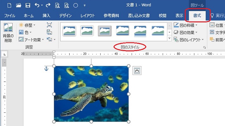Viewport: 225px width, 126px height.
Task: Open the 図のレイアウト dropdown
Action: (188, 40)
